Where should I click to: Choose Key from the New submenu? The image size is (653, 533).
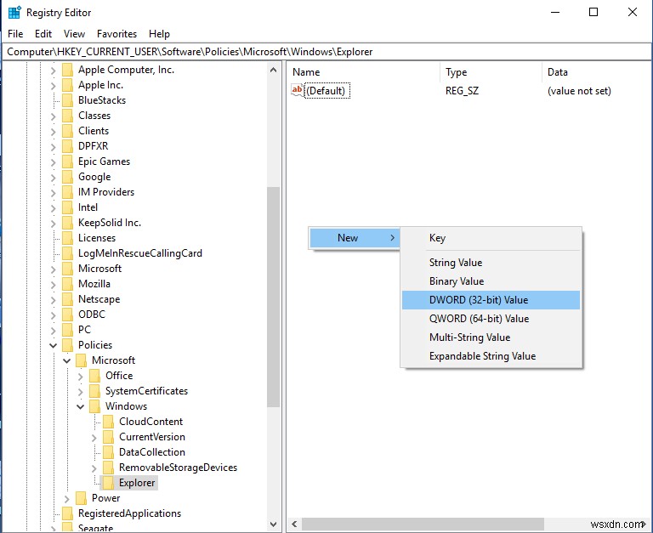[491, 238]
